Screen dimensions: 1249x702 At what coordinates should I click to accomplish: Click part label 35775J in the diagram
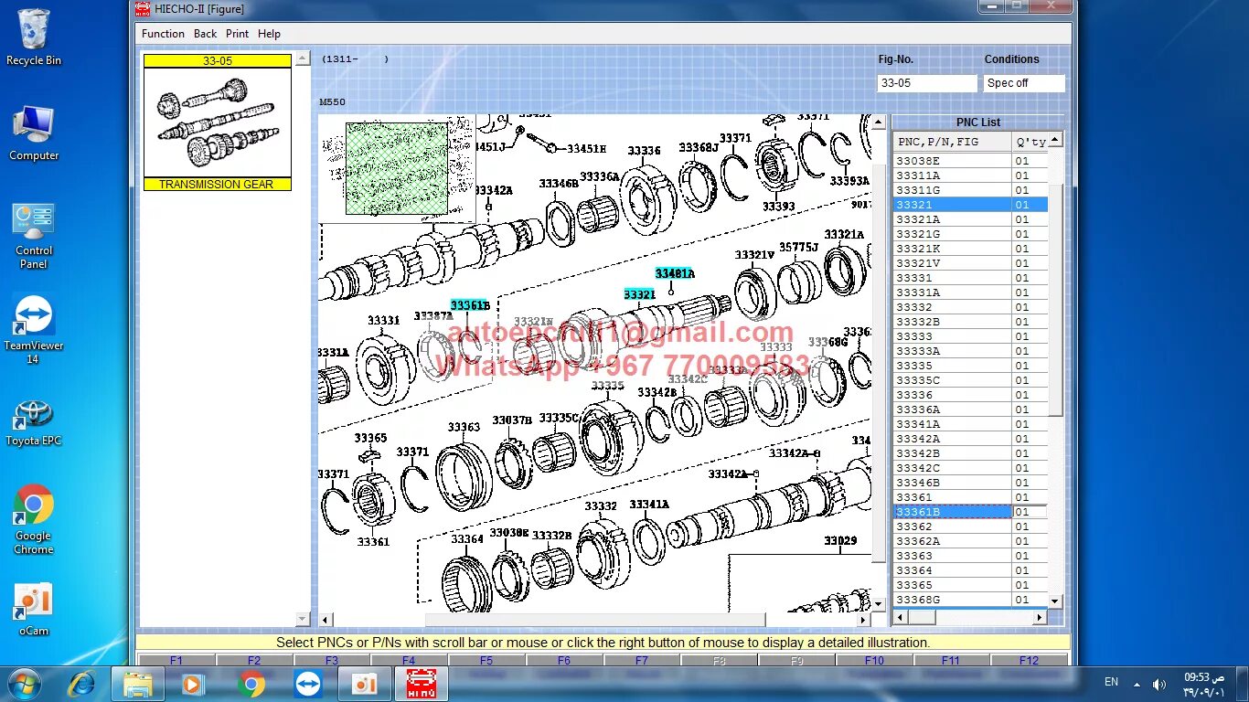point(798,247)
